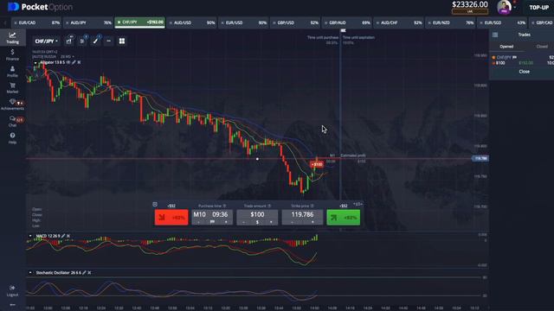Switch to the EUR/CAD asset tab
Viewport: 554px width, 311px height.
[x=36, y=22]
